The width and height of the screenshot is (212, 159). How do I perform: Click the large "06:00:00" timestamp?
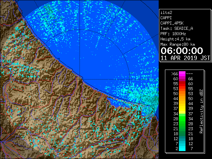(x=182, y=51)
